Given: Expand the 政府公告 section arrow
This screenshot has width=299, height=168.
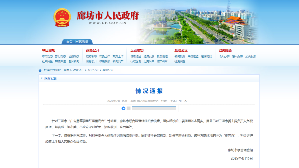Looking at the screenshot, I should pyautogui.click(x=42, y=78).
